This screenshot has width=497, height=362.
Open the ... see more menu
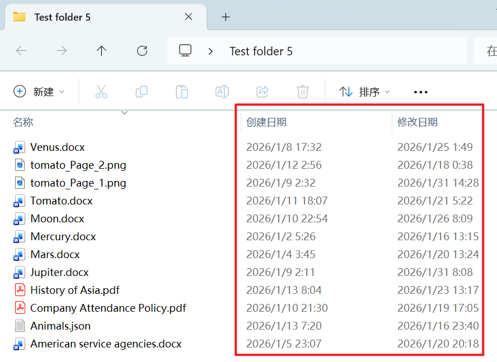coord(420,92)
